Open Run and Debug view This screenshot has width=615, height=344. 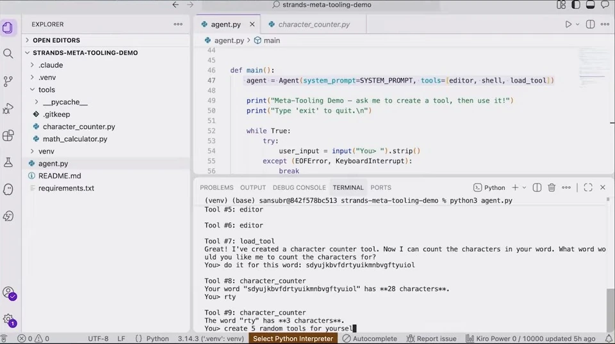8,109
